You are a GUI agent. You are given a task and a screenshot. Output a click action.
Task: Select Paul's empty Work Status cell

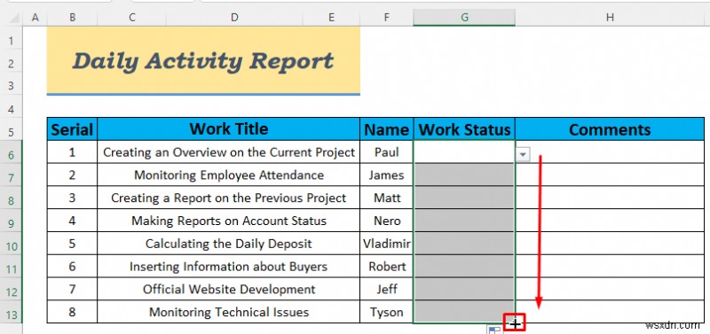pos(464,152)
